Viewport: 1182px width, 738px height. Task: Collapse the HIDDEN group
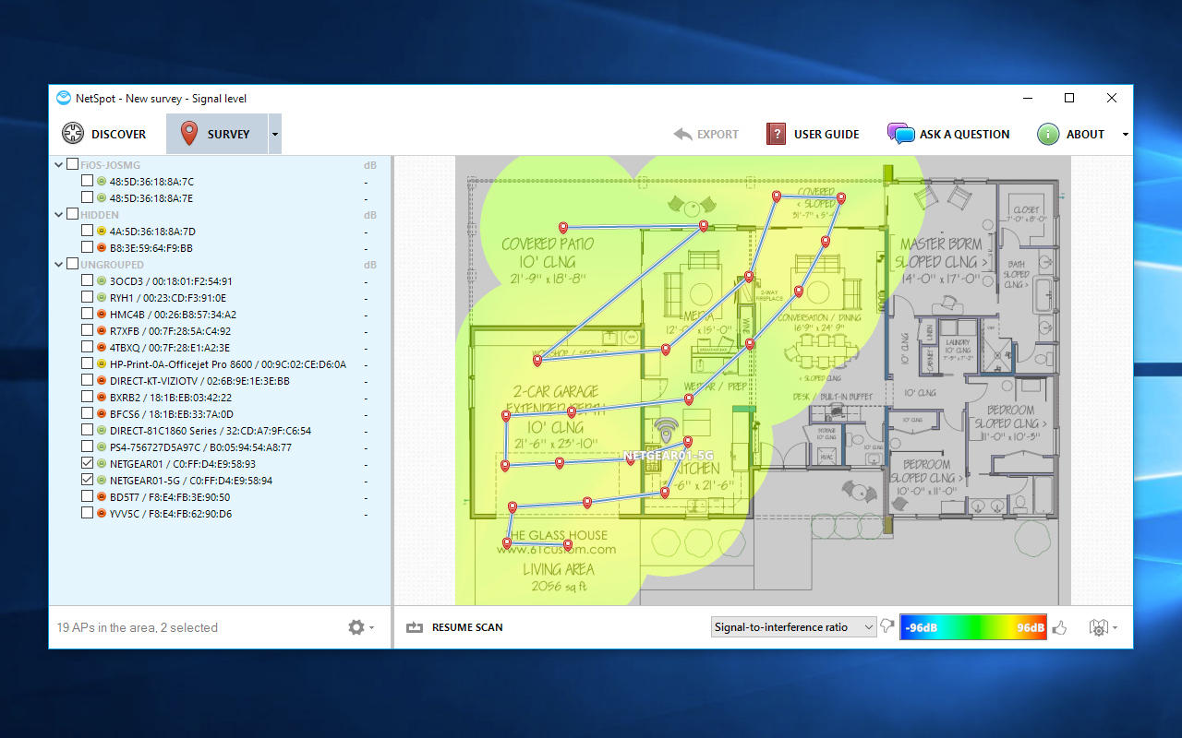pos(59,214)
